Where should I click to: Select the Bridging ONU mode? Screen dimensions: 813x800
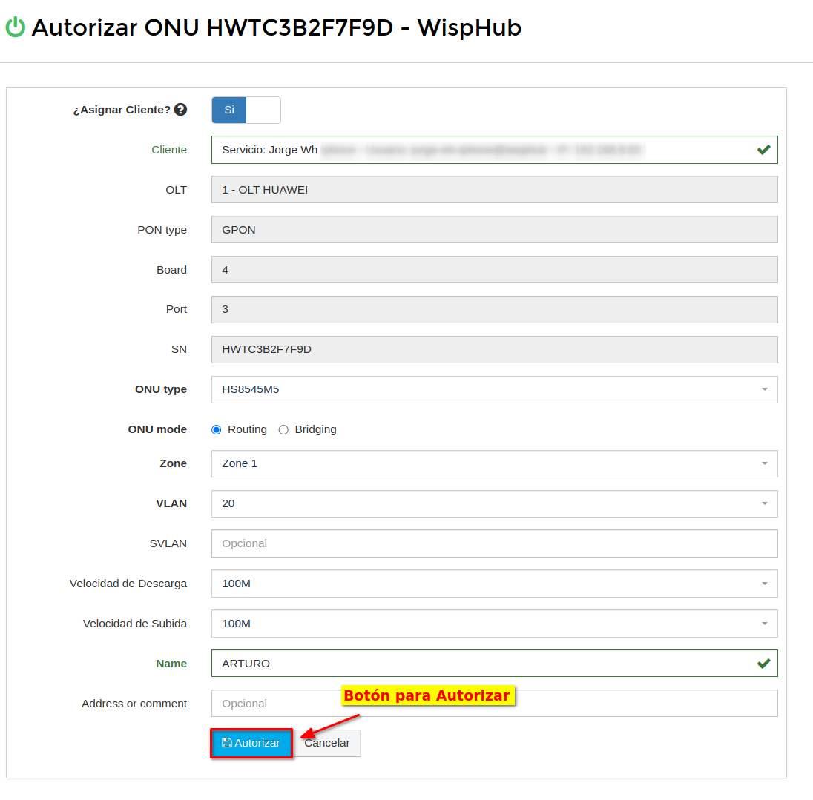[x=283, y=429]
